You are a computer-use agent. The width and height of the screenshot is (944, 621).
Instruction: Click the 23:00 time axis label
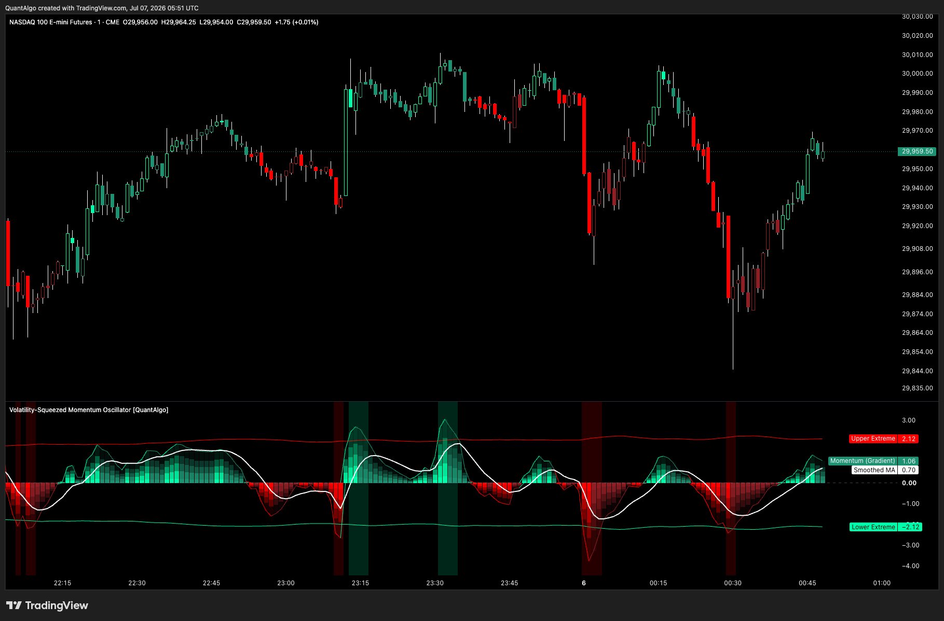[286, 583]
